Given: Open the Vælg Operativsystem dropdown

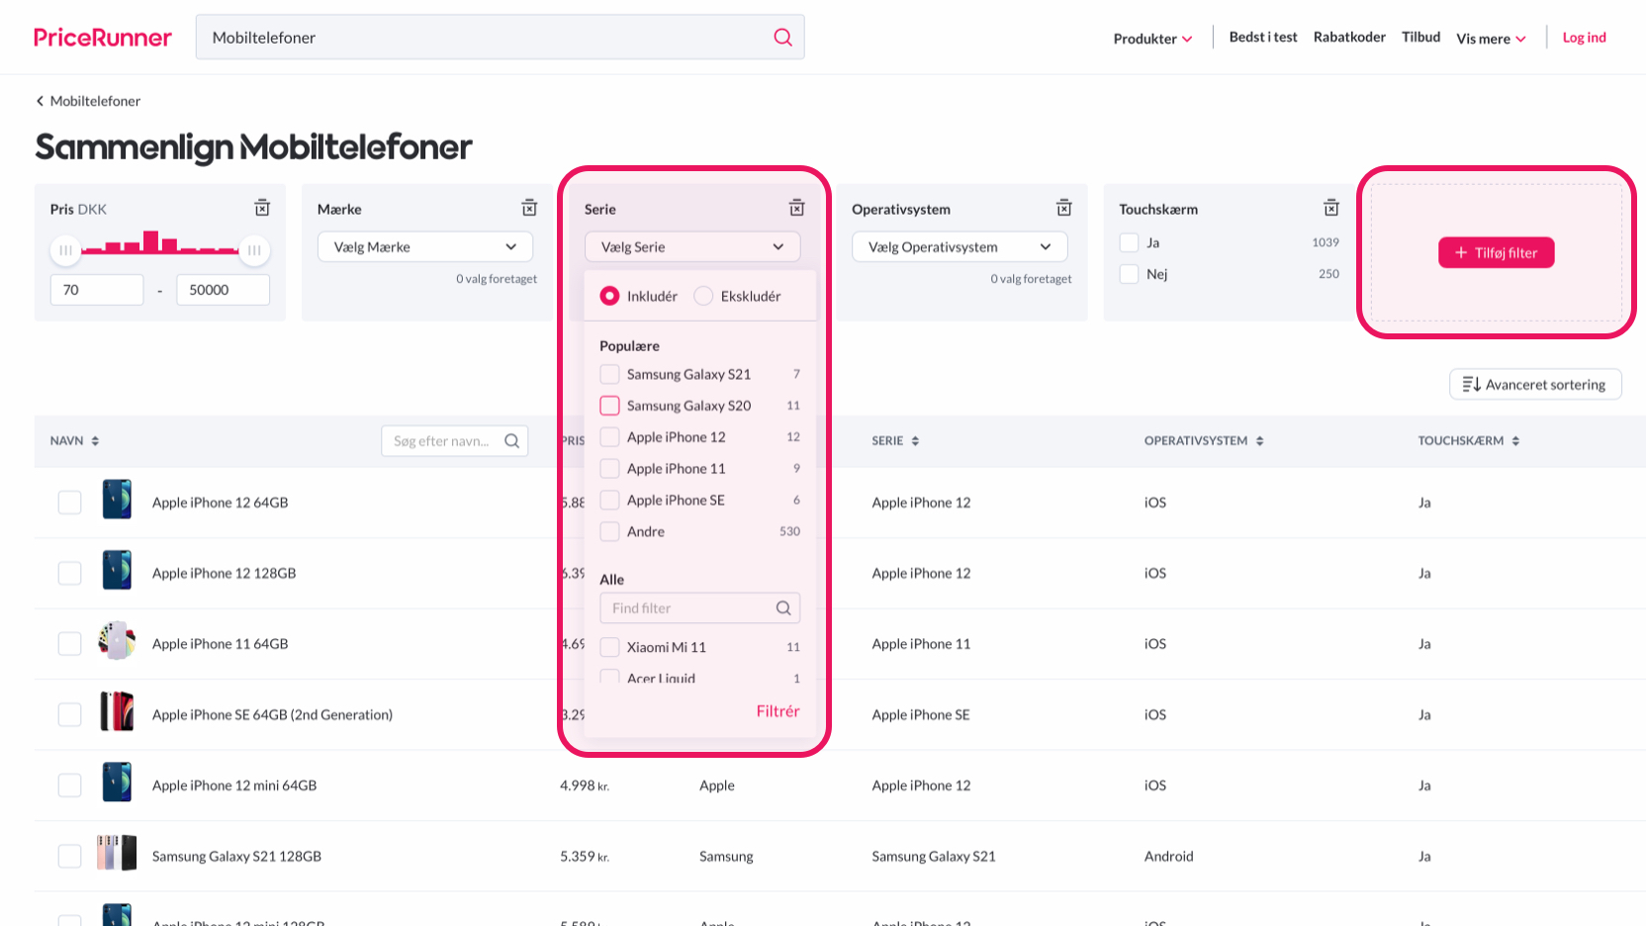Looking at the screenshot, I should [x=960, y=247].
